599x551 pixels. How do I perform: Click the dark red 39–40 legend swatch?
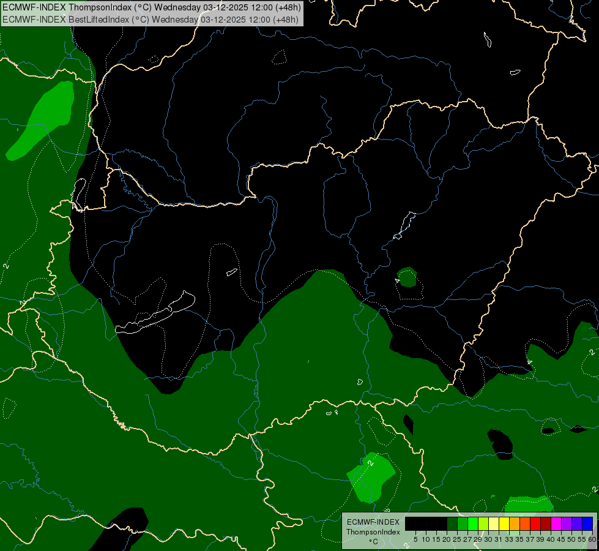point(546,523)
